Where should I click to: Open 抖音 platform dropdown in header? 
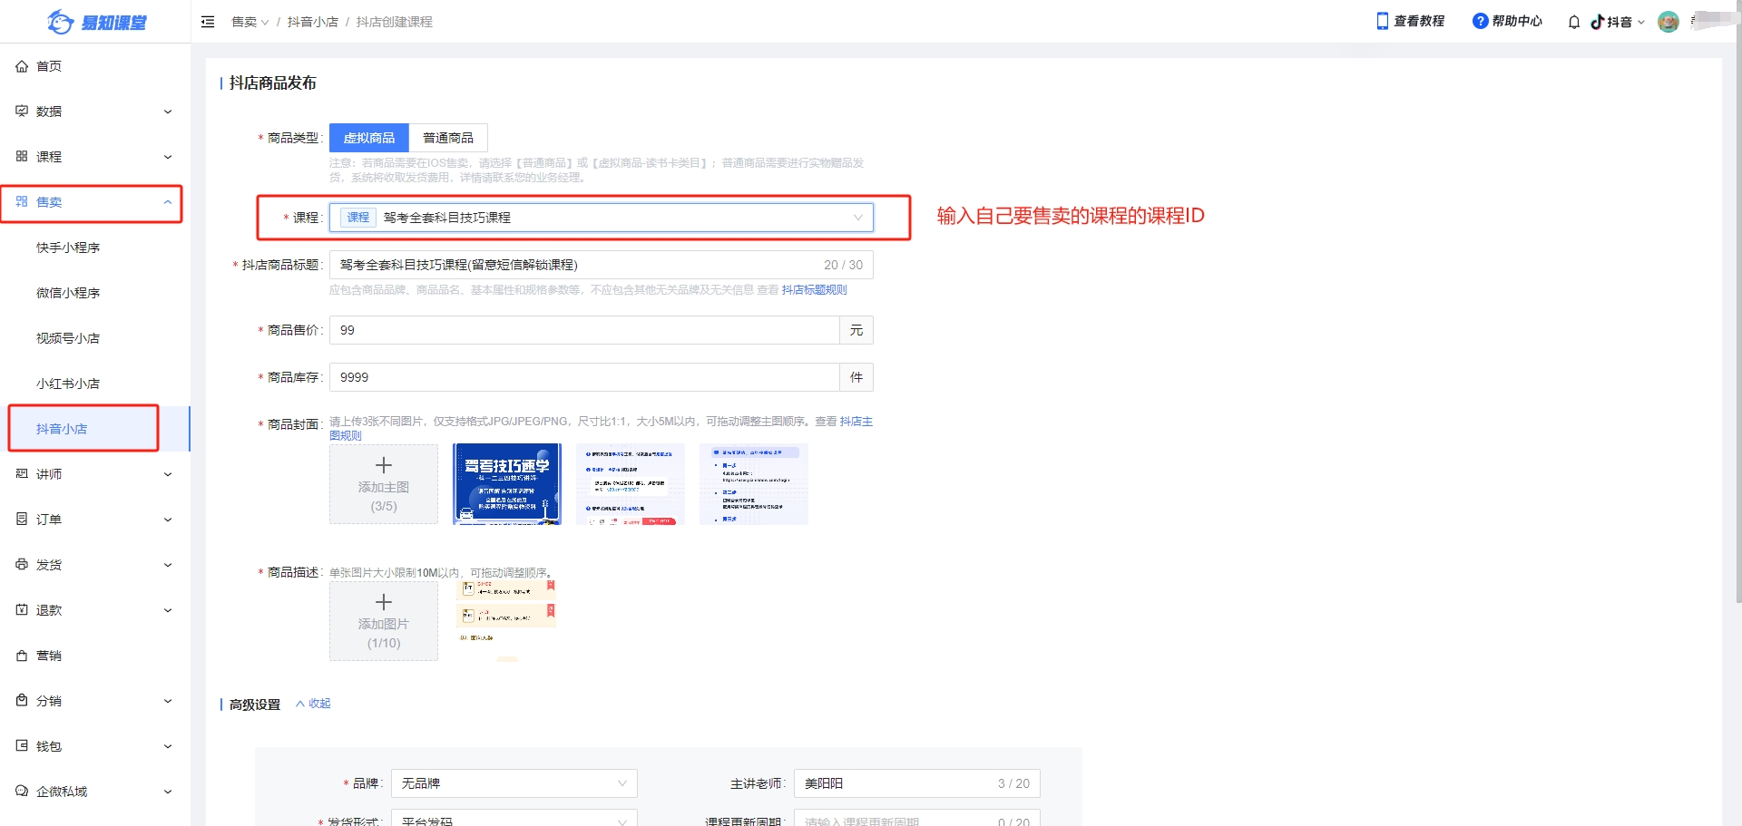click(x=1619, y=22)
